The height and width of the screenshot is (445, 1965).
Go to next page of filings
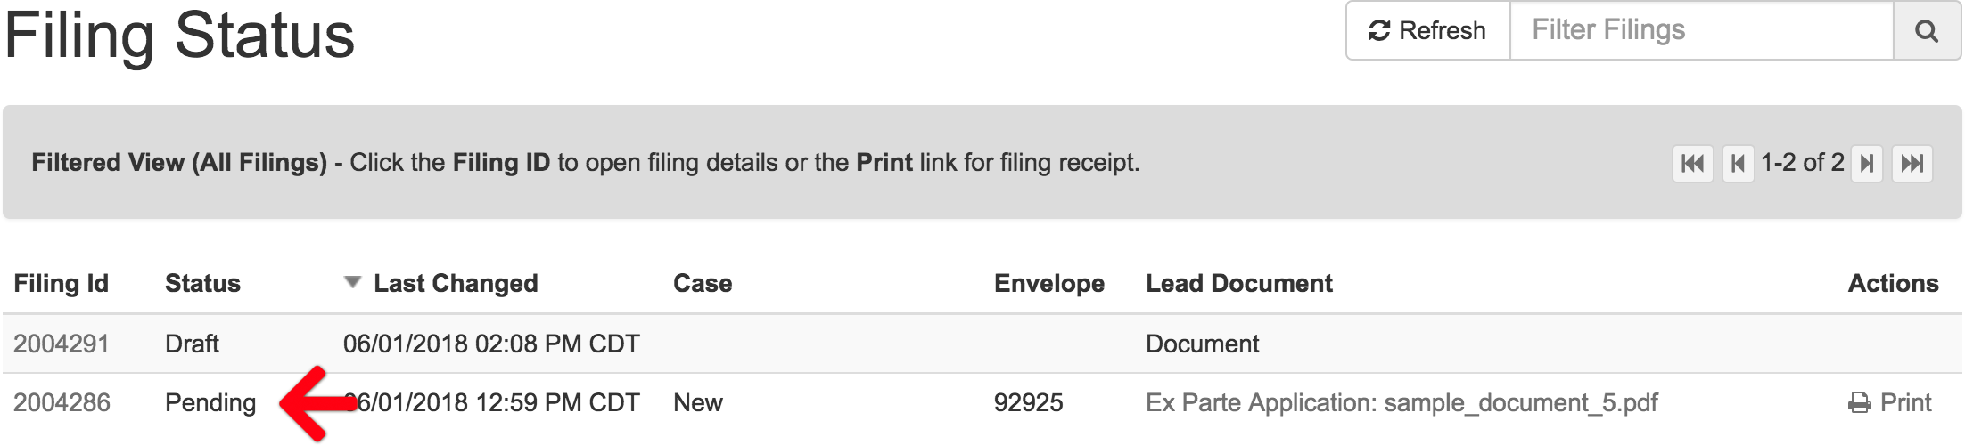point(1866,164)
